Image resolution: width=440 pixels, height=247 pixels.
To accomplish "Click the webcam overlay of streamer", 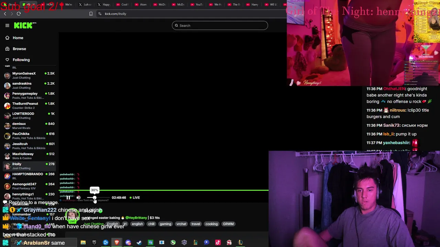I will tap(354, 199).
